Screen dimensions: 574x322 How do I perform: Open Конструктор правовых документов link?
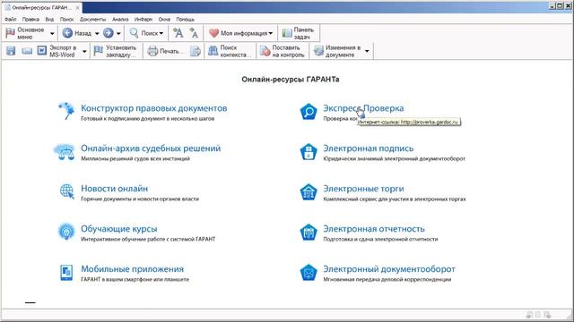pos(153,108)
